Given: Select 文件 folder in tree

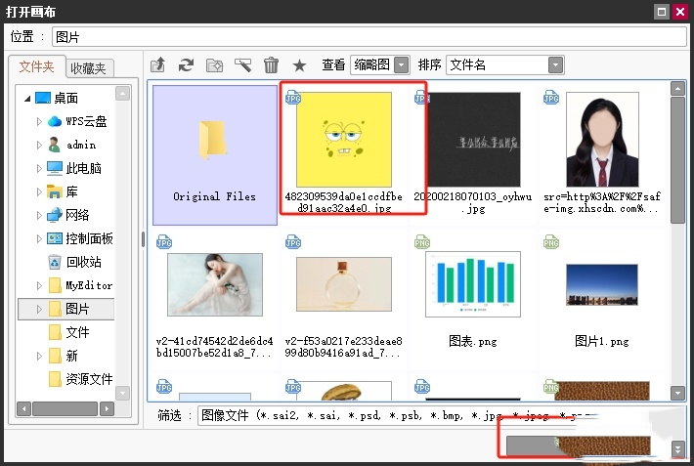Looking at the screenshot, I should (68, 332).
